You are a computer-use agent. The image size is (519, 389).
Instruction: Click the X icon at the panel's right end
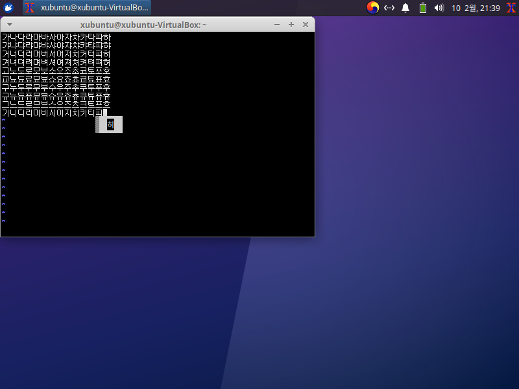click(x=511, y=8)
